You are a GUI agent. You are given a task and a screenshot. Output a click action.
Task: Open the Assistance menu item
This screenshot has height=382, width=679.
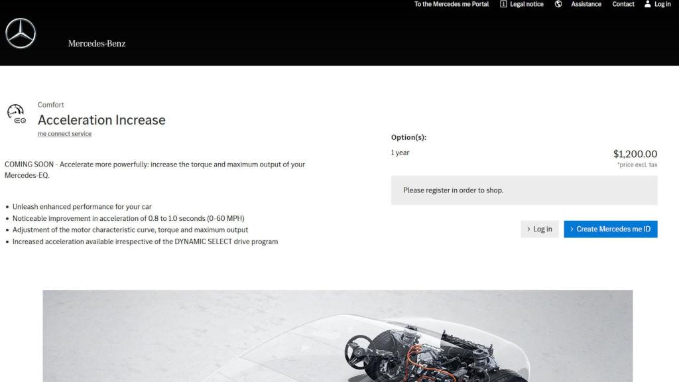point(586,4)
